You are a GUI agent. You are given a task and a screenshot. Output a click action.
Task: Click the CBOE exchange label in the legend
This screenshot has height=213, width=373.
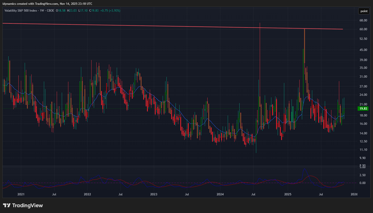pos(50,11)
